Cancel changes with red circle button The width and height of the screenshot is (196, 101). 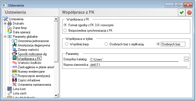pyautogui.click(x=189, y=13)
